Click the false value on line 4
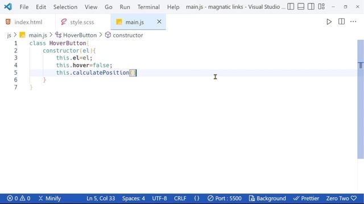The width and height of the screenshot is (364, 204). click(x=101, y=65)
